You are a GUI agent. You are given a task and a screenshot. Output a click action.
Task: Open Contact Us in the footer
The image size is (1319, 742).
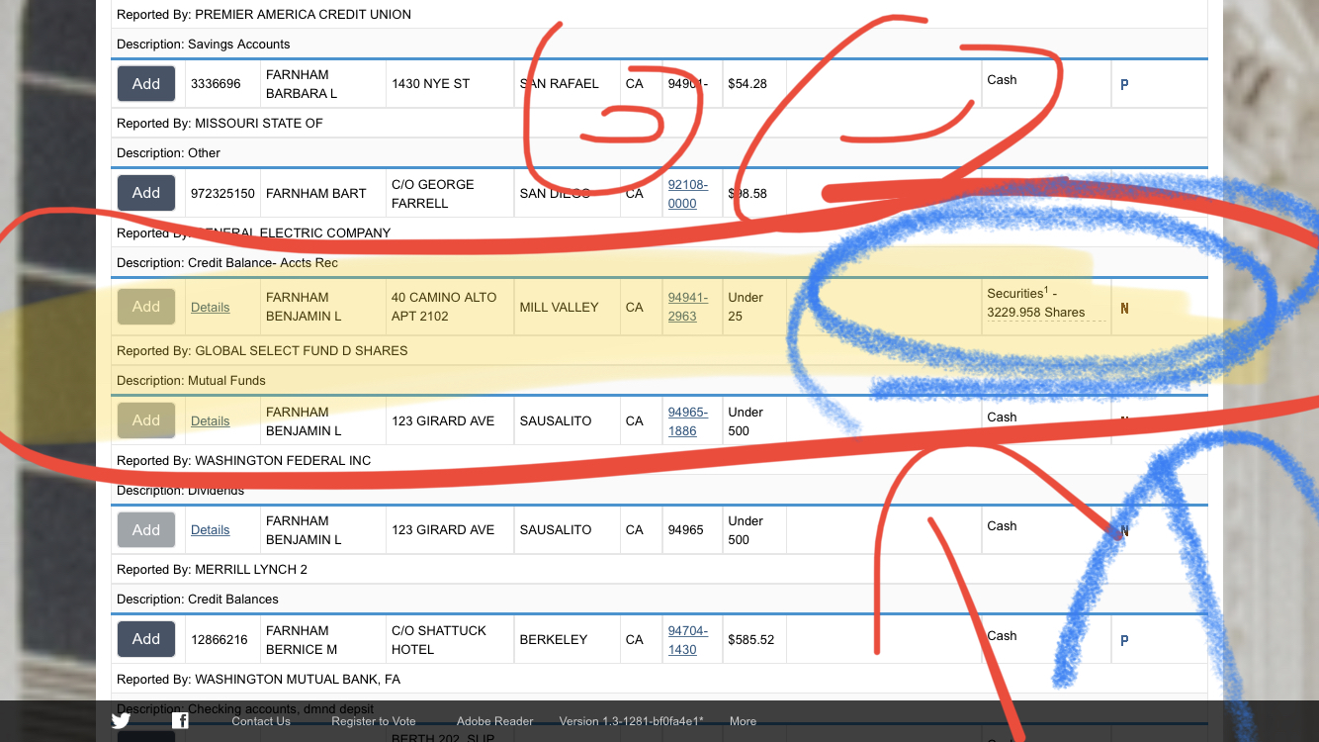pos(261,721)
